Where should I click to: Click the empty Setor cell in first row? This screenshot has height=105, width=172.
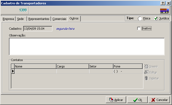[101, 71]
